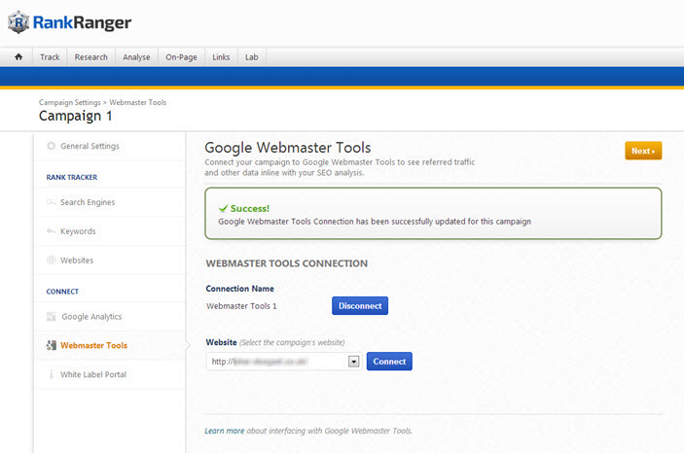Select Search Engines in sidebar
The height and width of the screenshot is (453, 684).
click(x=88, y=202)
